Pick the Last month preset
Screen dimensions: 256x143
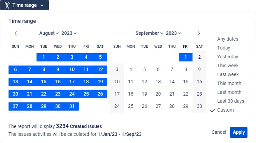229,92
